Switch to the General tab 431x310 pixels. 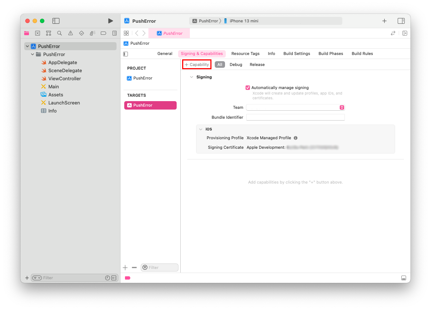click(x=165, y=53)
